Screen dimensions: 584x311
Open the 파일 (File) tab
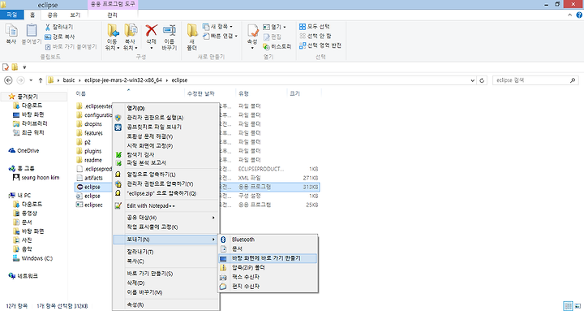pyautogui.click(x=12, y=15)
